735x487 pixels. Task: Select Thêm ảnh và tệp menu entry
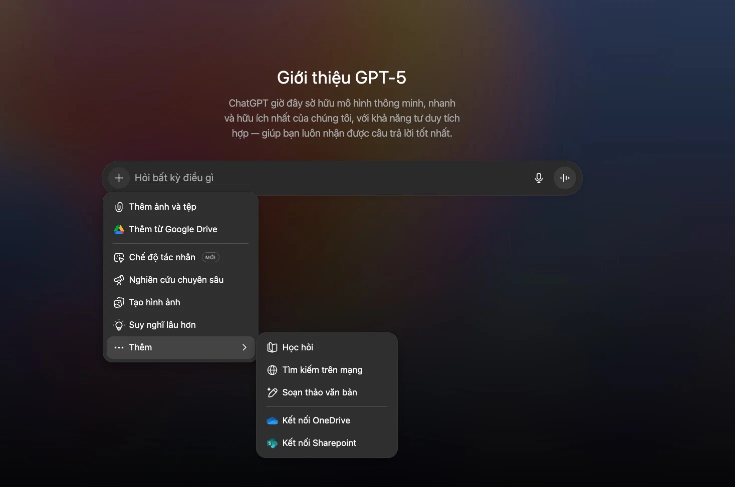pos(180,207)
